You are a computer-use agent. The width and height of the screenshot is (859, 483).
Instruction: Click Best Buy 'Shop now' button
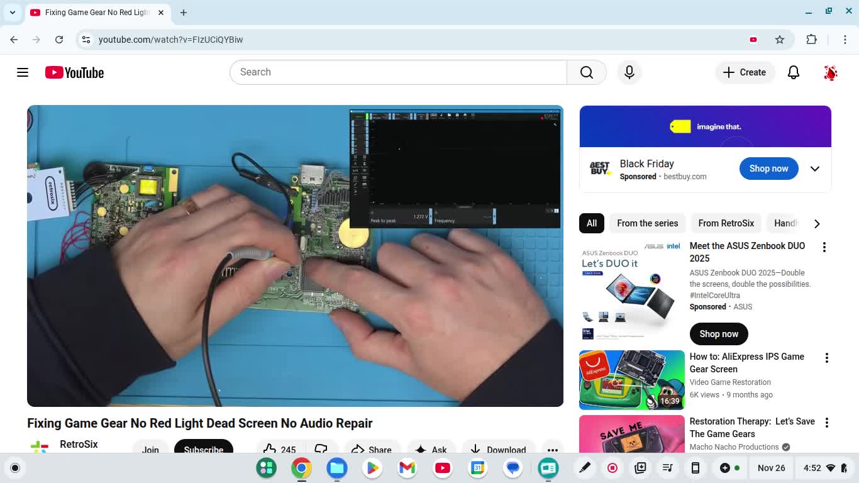pos(768,169)
